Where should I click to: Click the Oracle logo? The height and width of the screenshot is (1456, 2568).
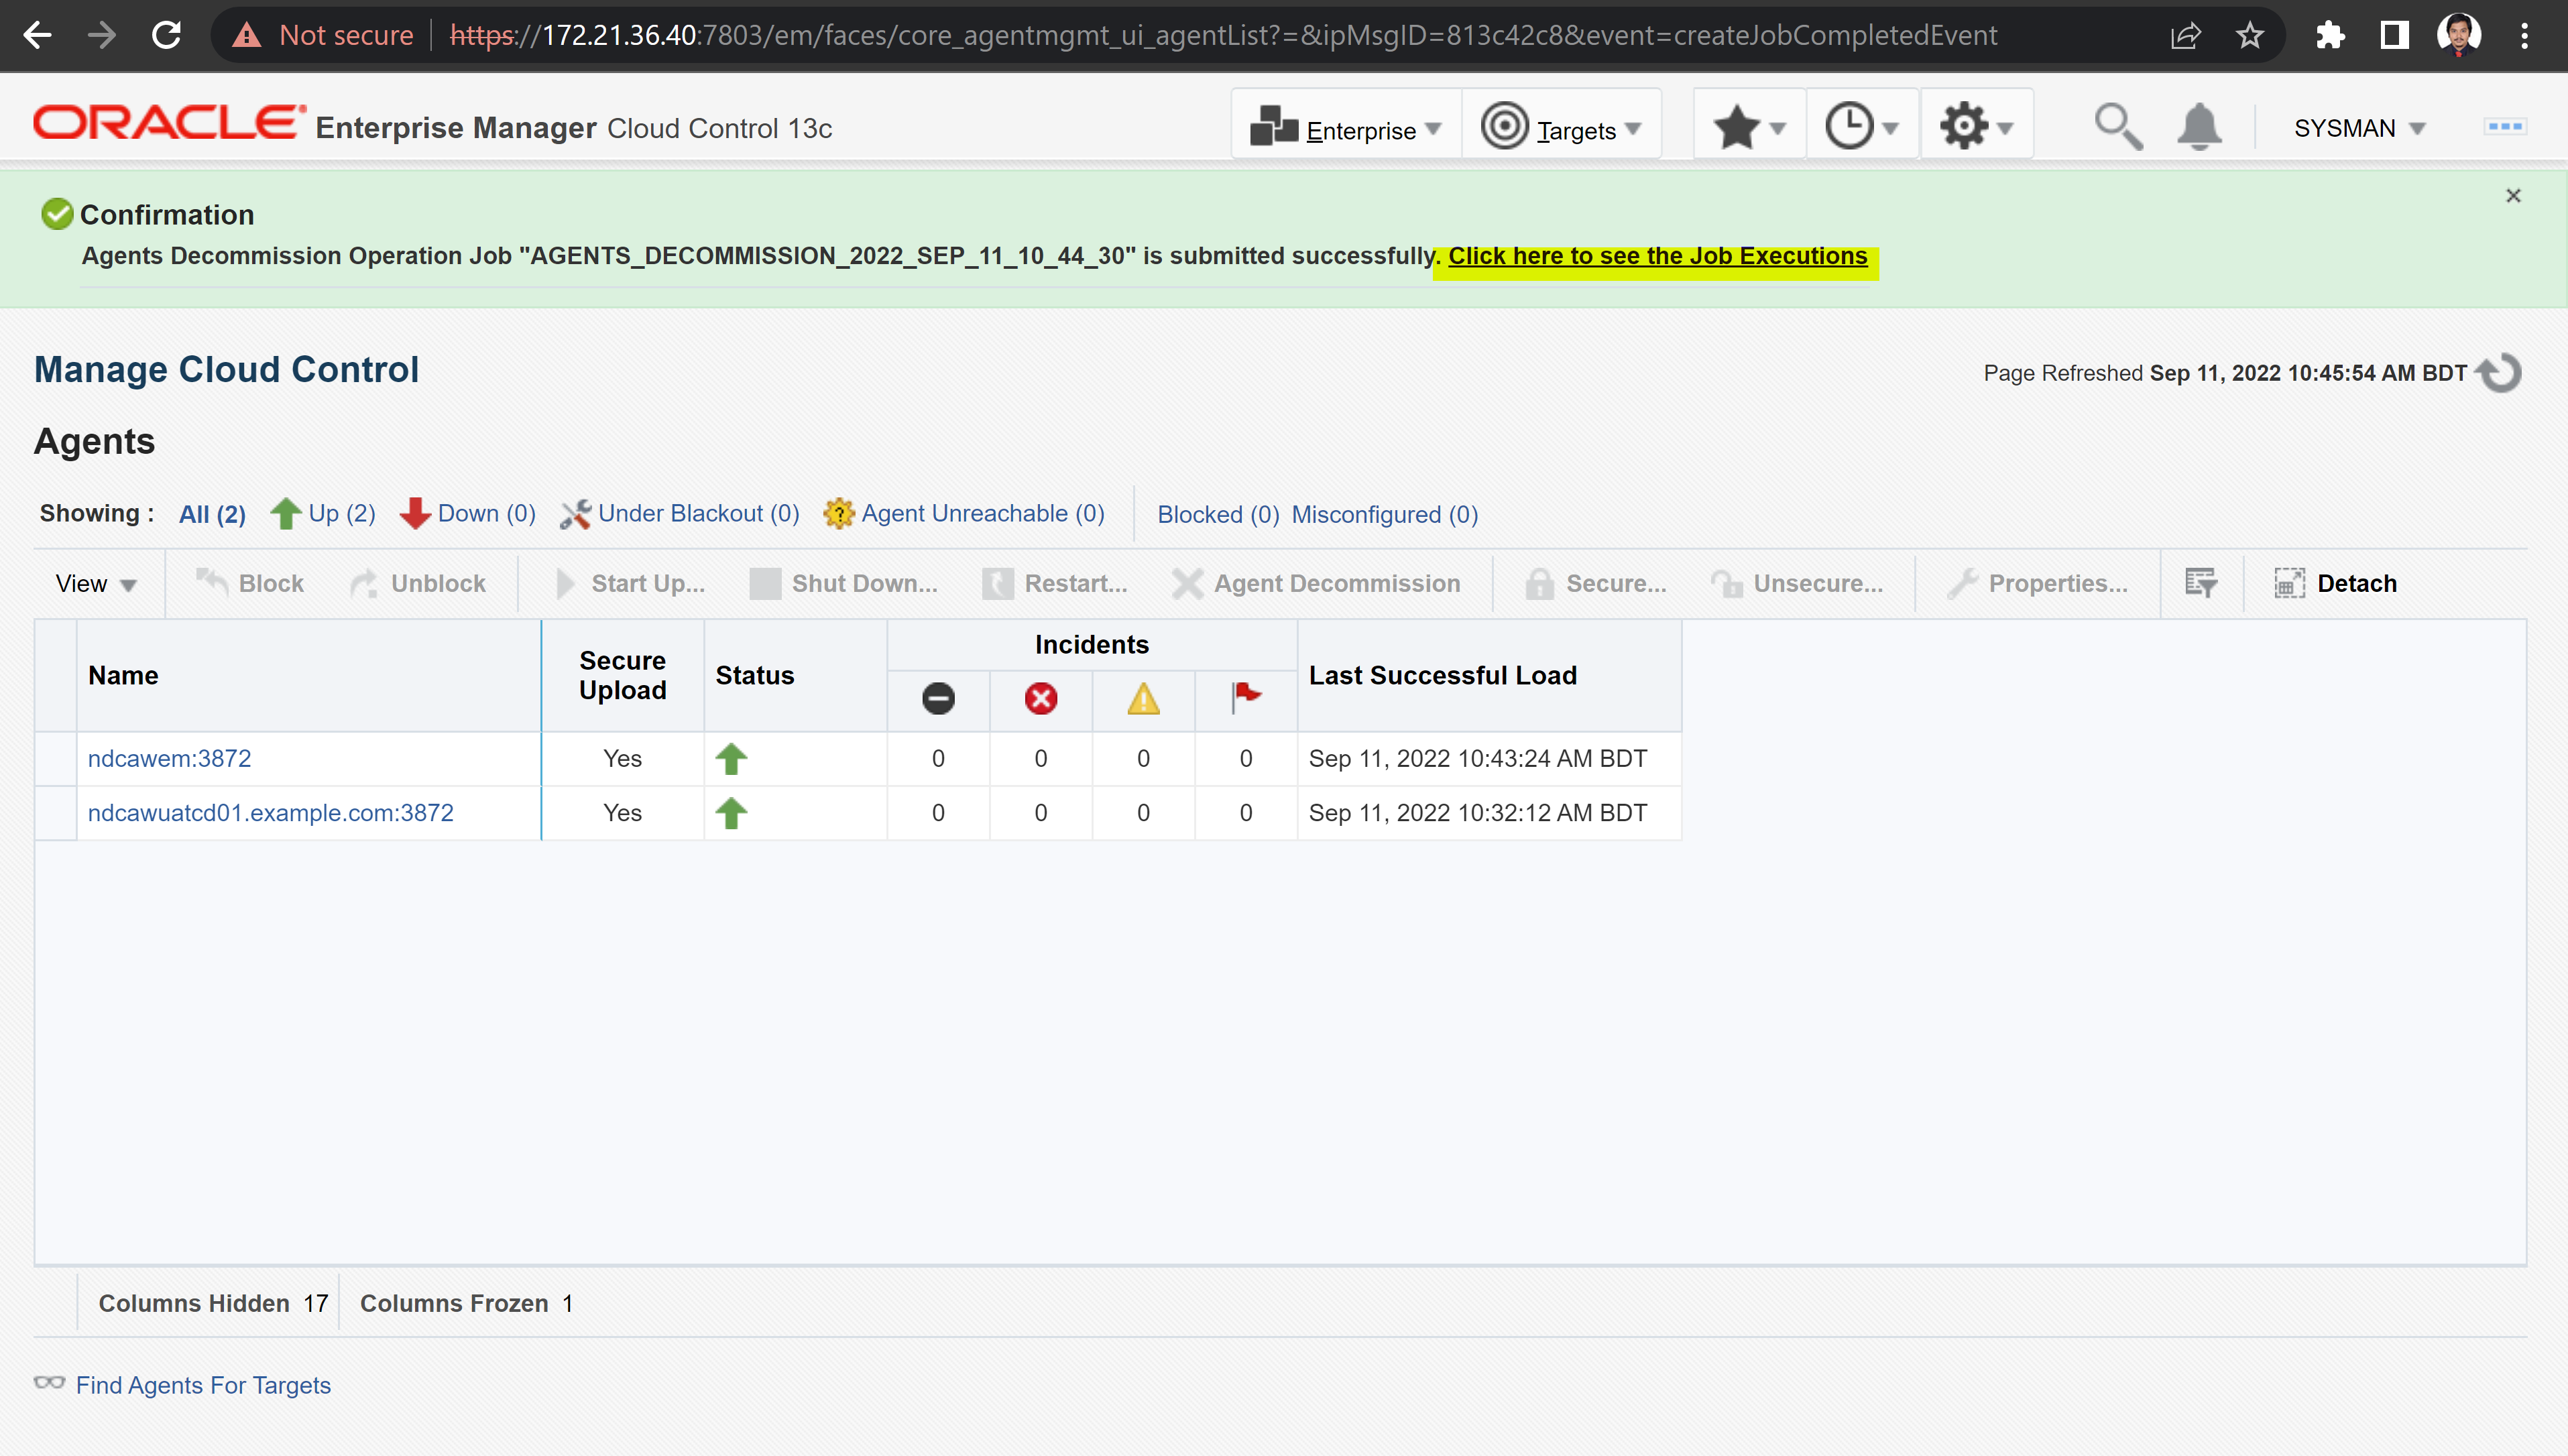pyautogui.click(x=168, y=123)
